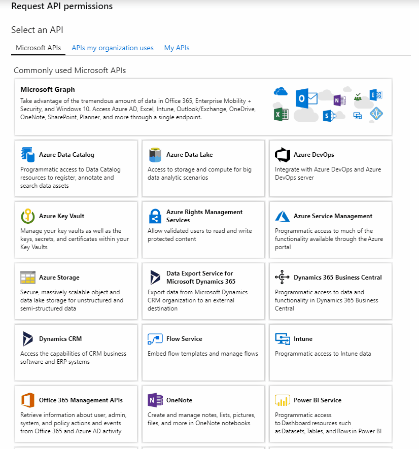Click the OneDrive cloud icon in Graph card

click(x=281, y=92)
